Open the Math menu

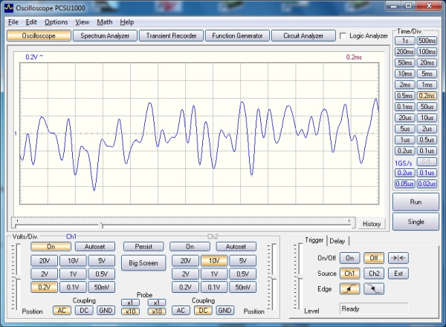pos(105,22)
